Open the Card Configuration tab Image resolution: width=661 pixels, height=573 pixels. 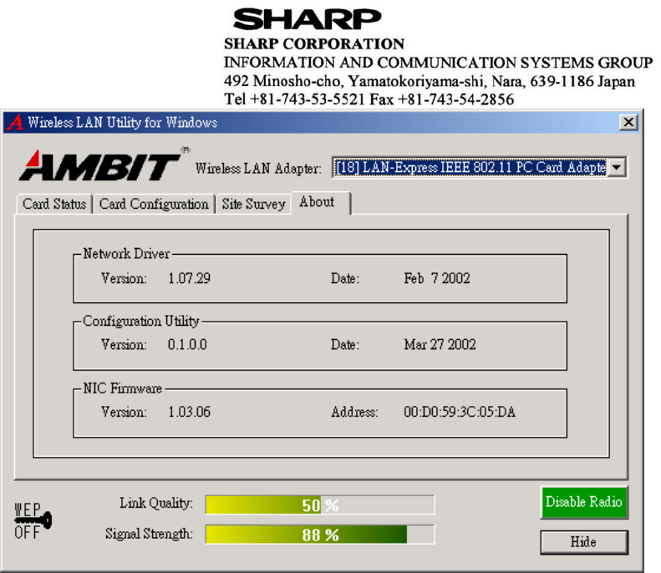(x=154, y=204)
